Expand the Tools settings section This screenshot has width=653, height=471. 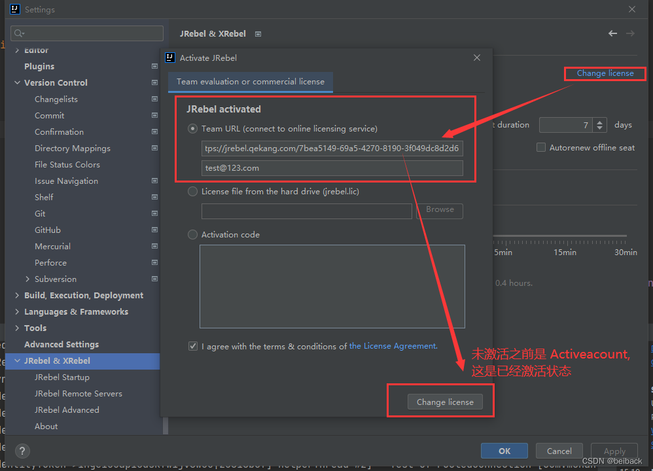tap(17, 328)
